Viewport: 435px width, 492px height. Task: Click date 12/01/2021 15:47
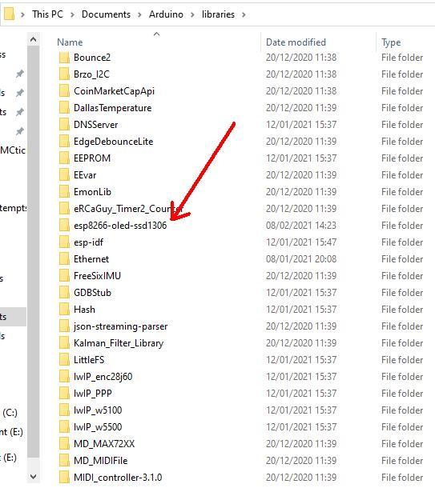[301, 242]
